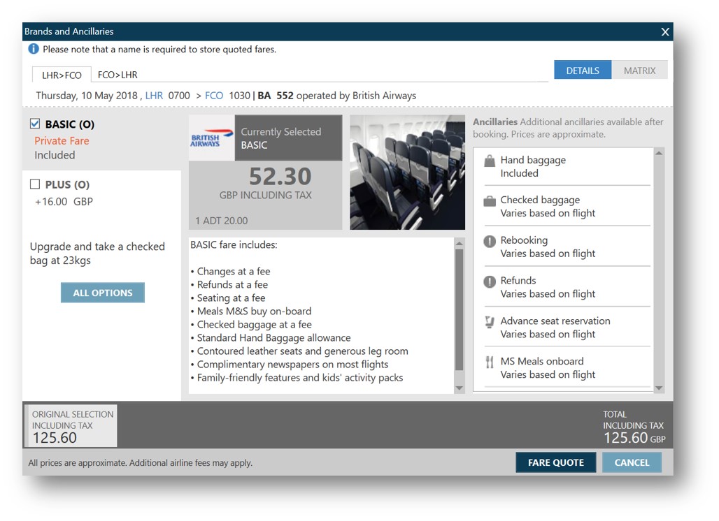The width and height of the screenshot is (719, 521).
Task: Click the +16.00 GBP upgrade price
Action: 64,201
